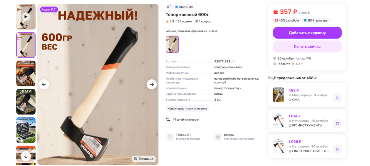Viewport: 370px width, 166px height.
Task: Open the 154 оценки ratings link
Action: pos(184,21)
